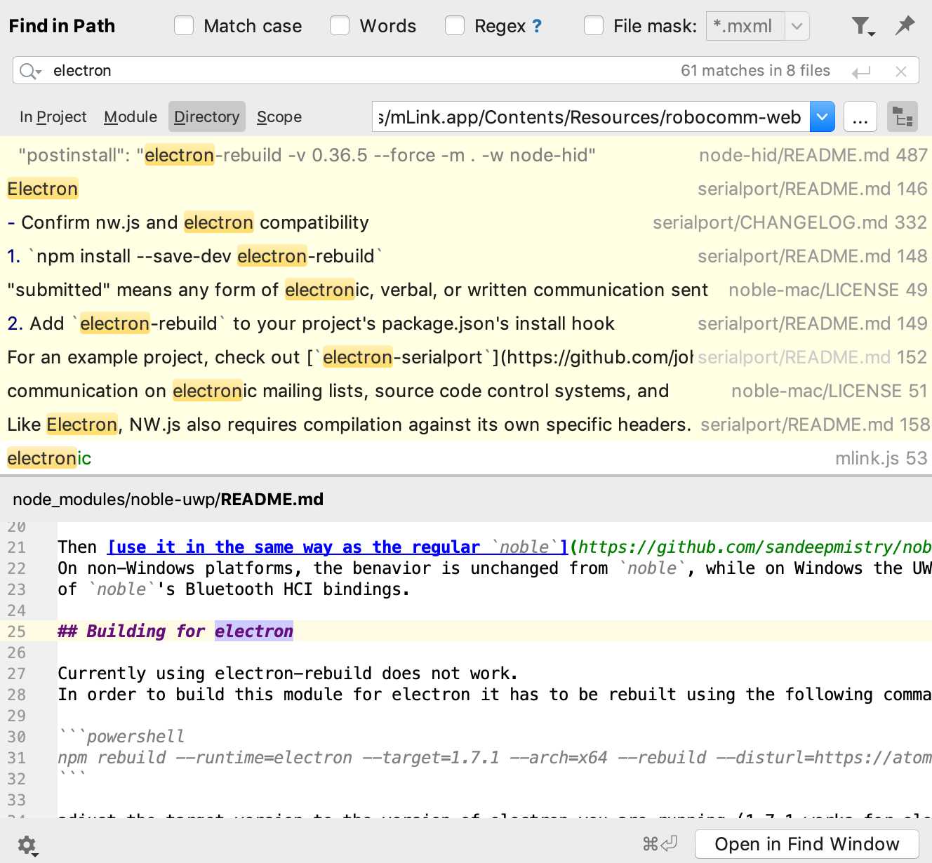Follow the 'use it in the same way' link
The height and width of the screenshot is (863, 932).
[x=338, y=547]
